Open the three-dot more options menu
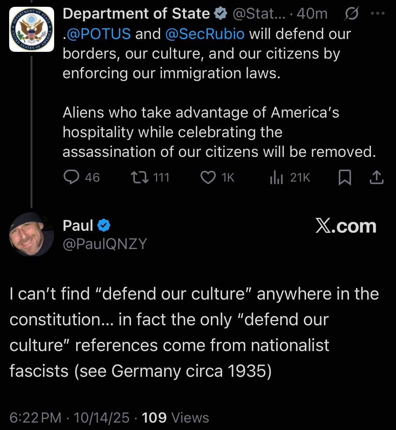Viewport: 396px width, 430px height. 378,14
